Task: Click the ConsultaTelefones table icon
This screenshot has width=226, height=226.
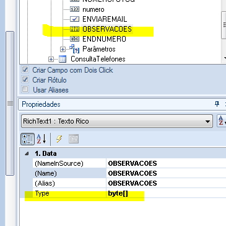Action: 63,59
